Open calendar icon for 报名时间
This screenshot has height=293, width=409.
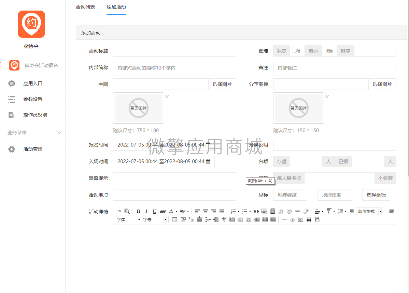(208, 145)
